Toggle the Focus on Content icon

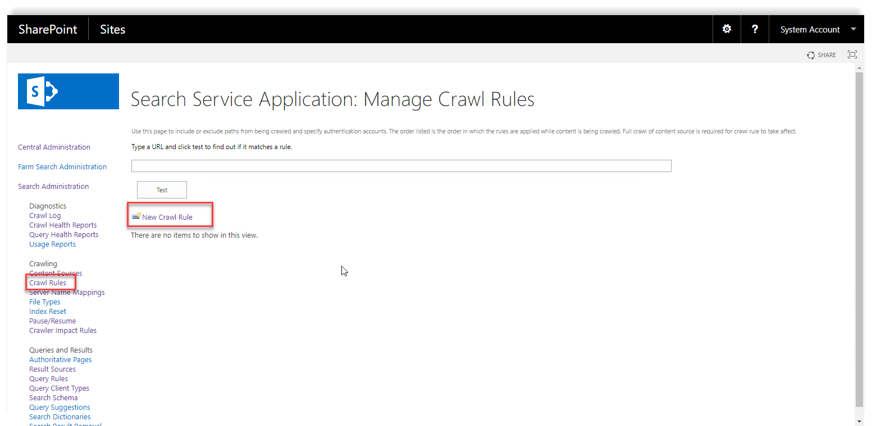tap(852, 54)
